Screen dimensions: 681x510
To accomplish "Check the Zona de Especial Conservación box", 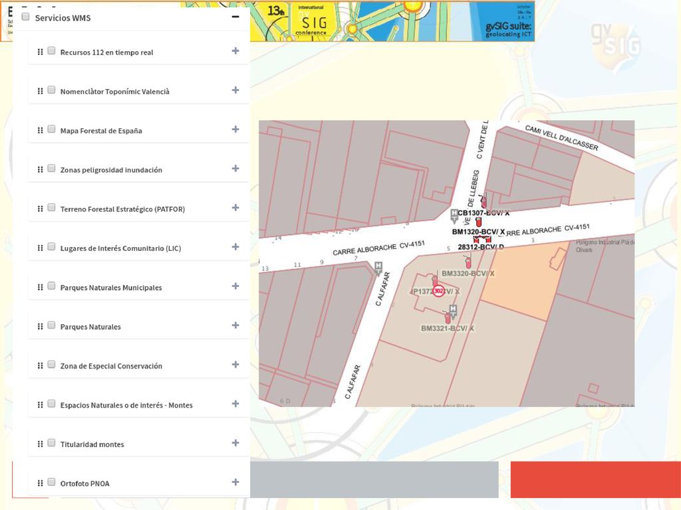I will pos(51,365).
